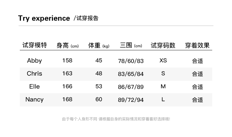Click the Try experience heading
Viewport: 232px width, 137px height.
[44, 18]
